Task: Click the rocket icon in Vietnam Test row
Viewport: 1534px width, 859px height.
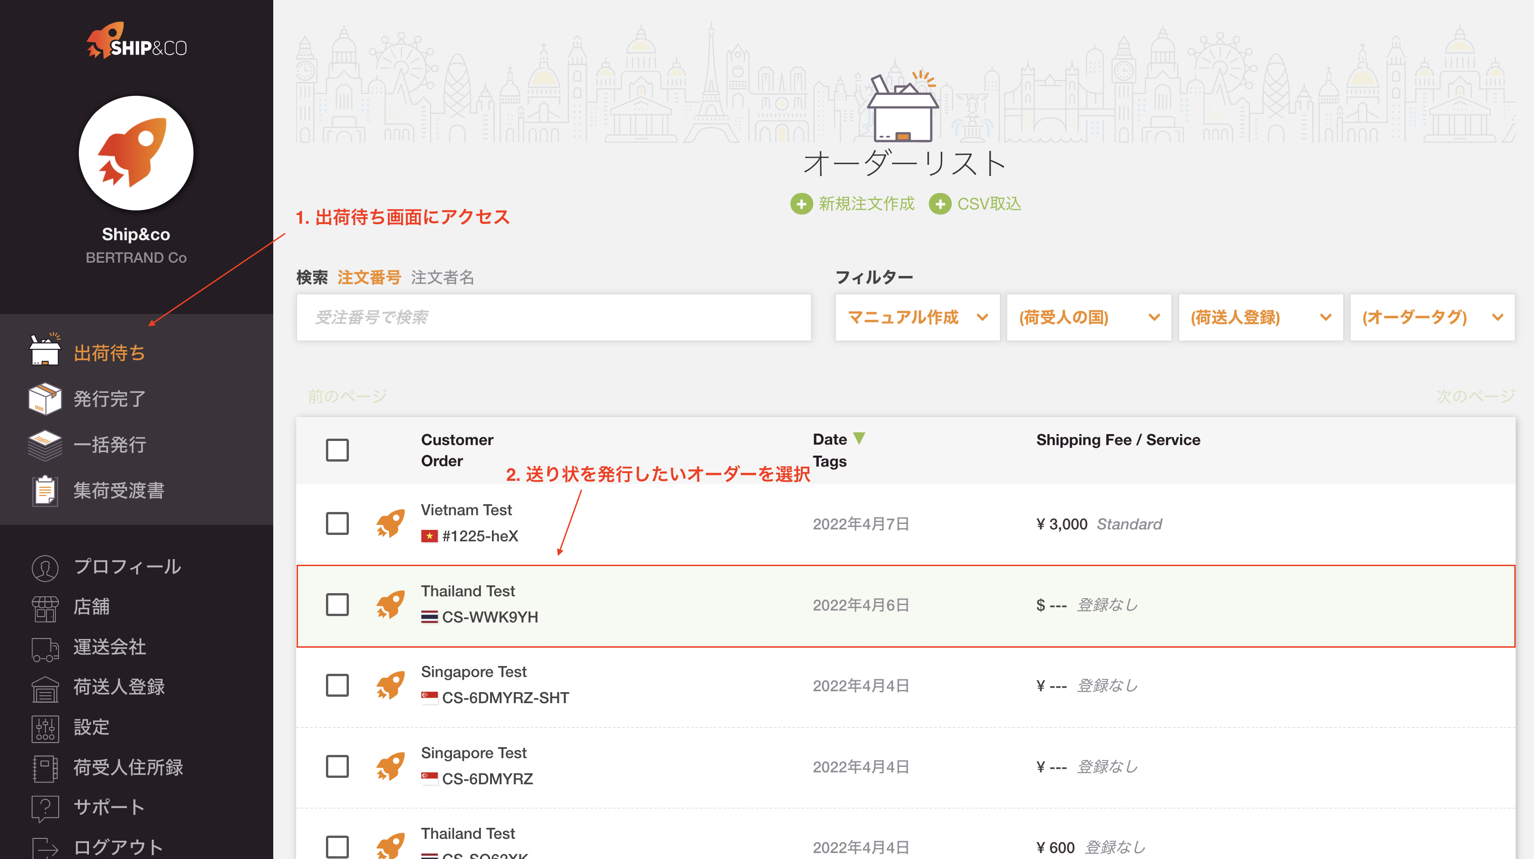Action: 391,523
